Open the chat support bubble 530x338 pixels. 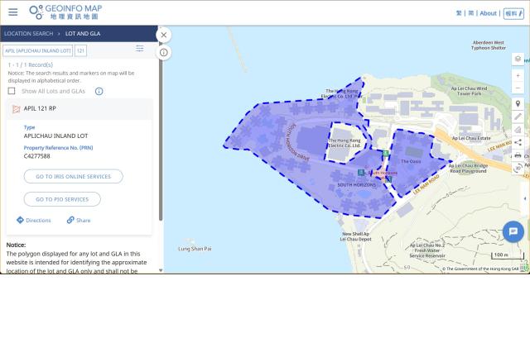(x=513, y=231)
